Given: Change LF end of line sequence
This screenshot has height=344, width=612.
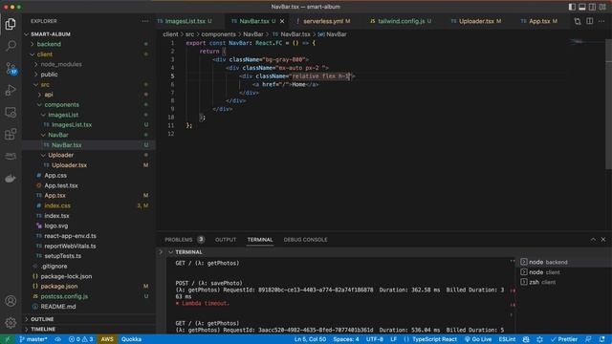Looking at the screenshot, I should (x=393, y=339).
